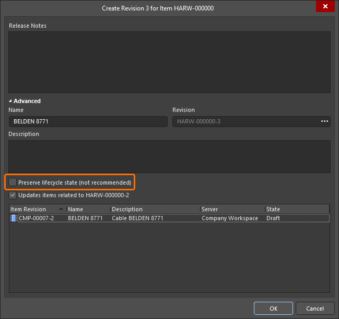Image resolution: width=339 pixels, height=319 pixels.
Task: Click the Draft state cell
Action: [x=273, y=218]
